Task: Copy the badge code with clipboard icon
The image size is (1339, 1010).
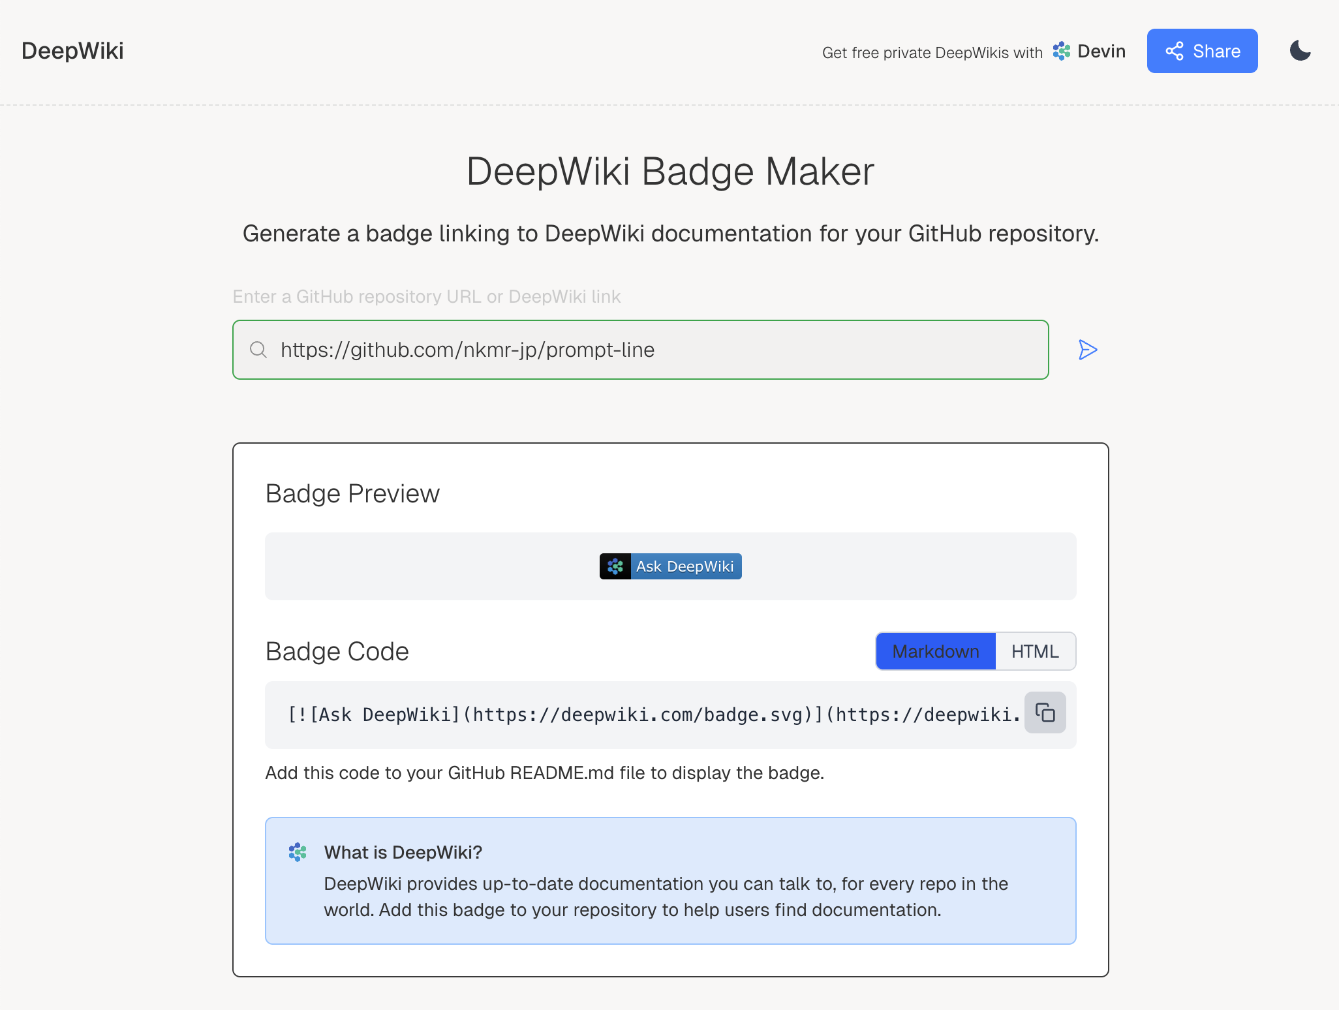Action: pyautogui.click(x=1045, y=712)
